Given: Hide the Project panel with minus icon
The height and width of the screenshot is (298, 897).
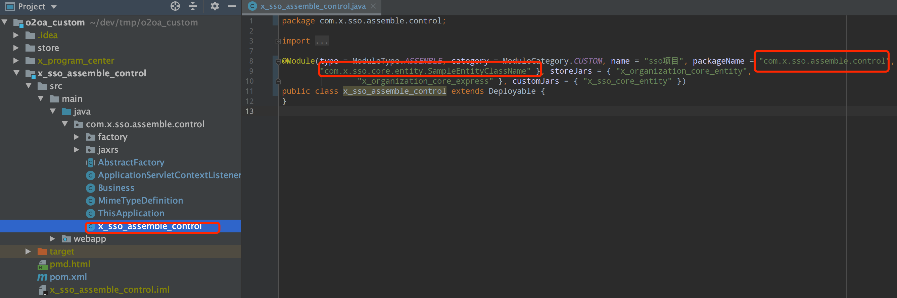Looking at the screenshot, I should [232, 6].
